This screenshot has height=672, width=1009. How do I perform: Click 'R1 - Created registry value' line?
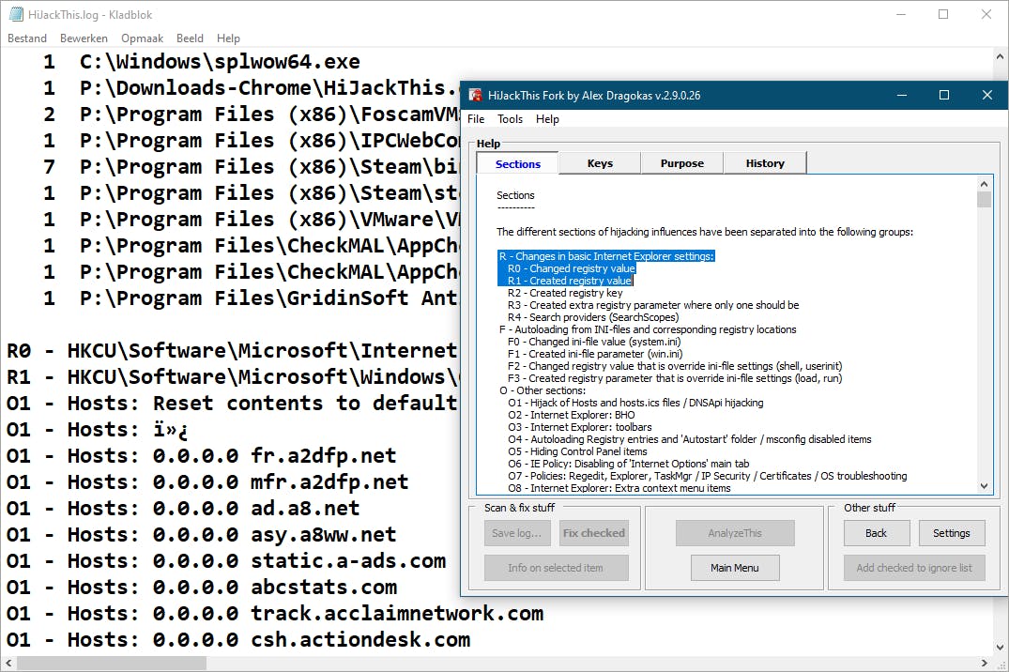(x=570, y=281)
